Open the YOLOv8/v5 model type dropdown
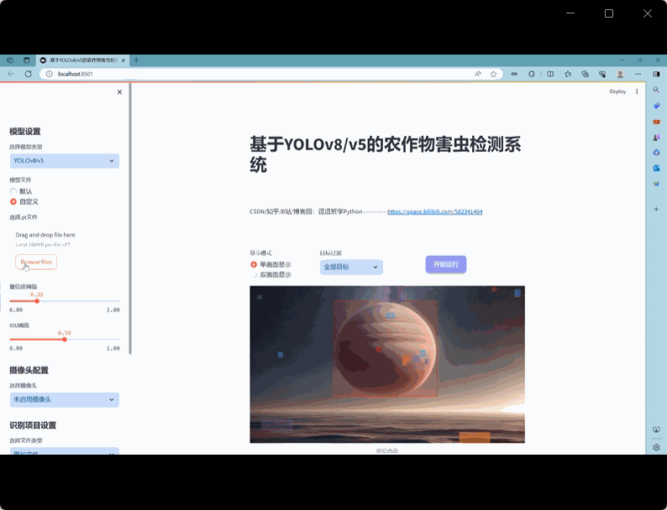The height and width of the screenshot is (510, 667). [x=64, y=161]
